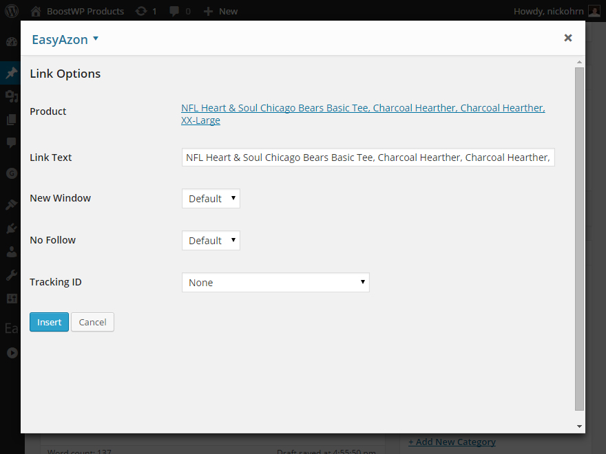
Task: Click the scrollbar up arrow
Action: (x=579, y=62)
